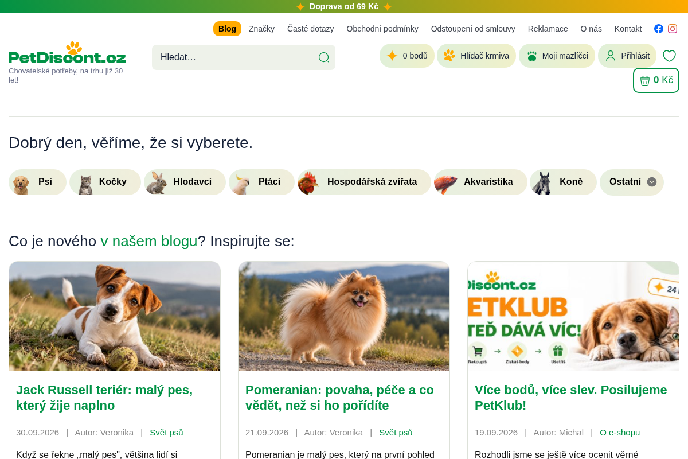Select the Psi dogs category
The image size is (688, 459).
tap(38, 182)
